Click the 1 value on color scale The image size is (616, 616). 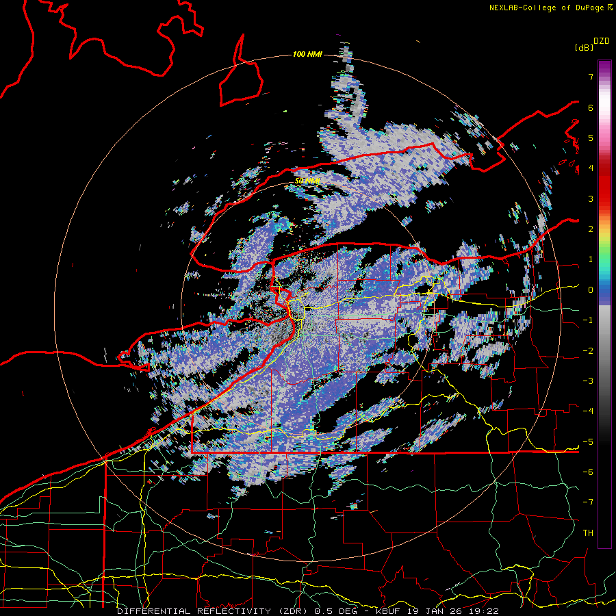point(591,259)
